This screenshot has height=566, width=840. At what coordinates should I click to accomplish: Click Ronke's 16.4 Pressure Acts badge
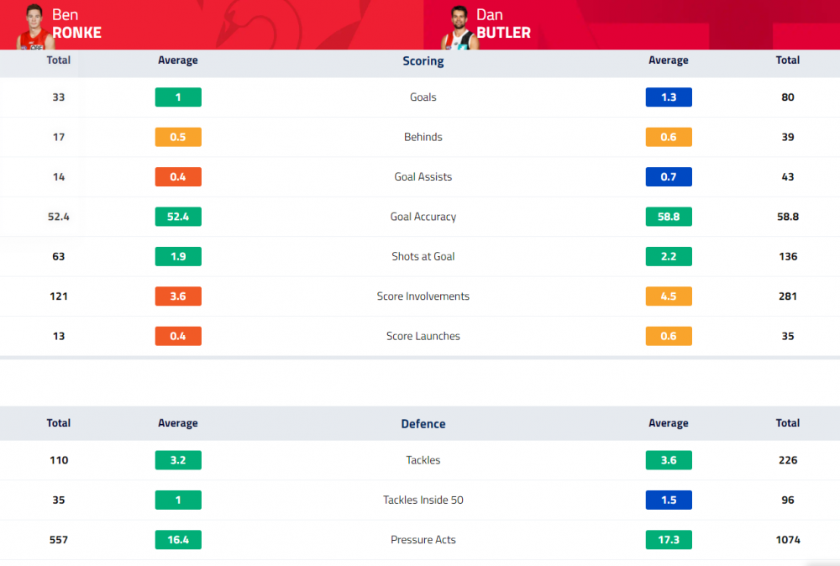point(178,540)
